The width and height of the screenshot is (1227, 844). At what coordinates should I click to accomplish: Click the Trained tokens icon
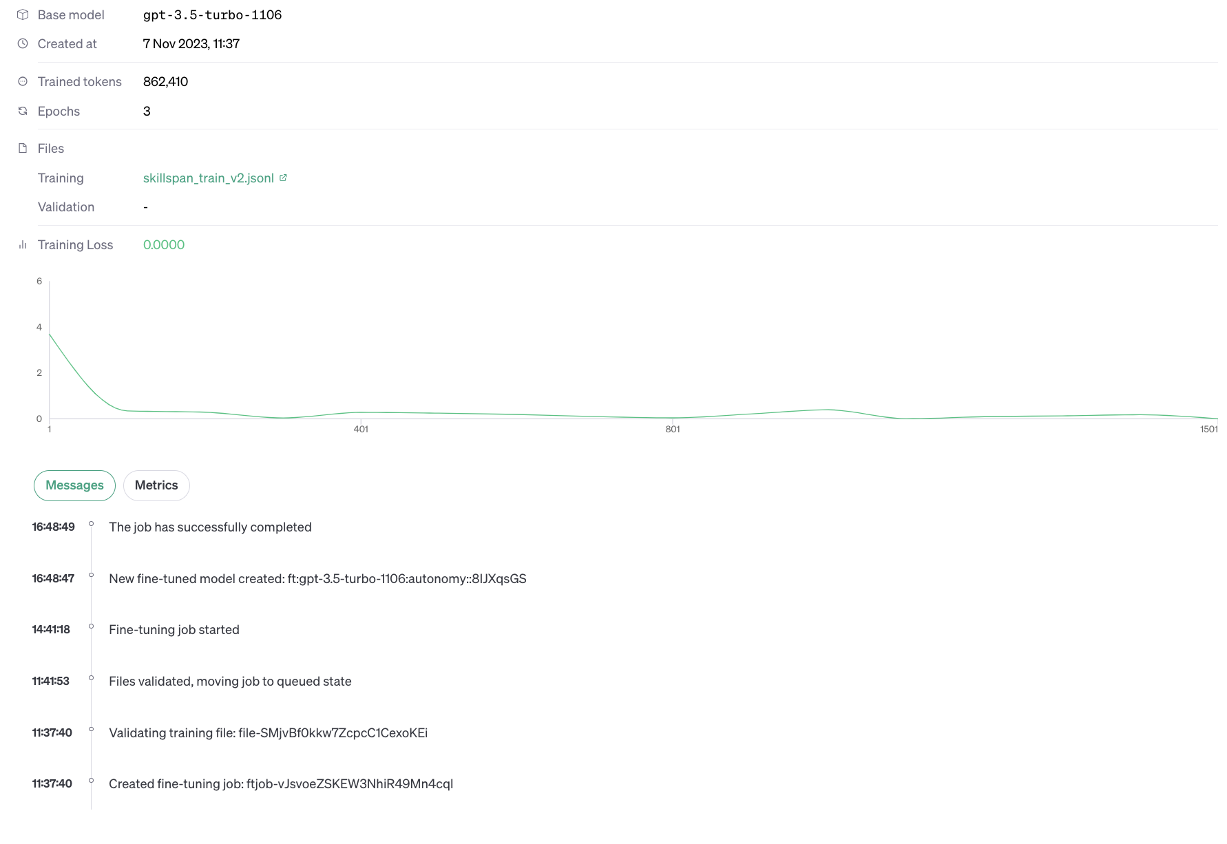[x=23, y=81]
